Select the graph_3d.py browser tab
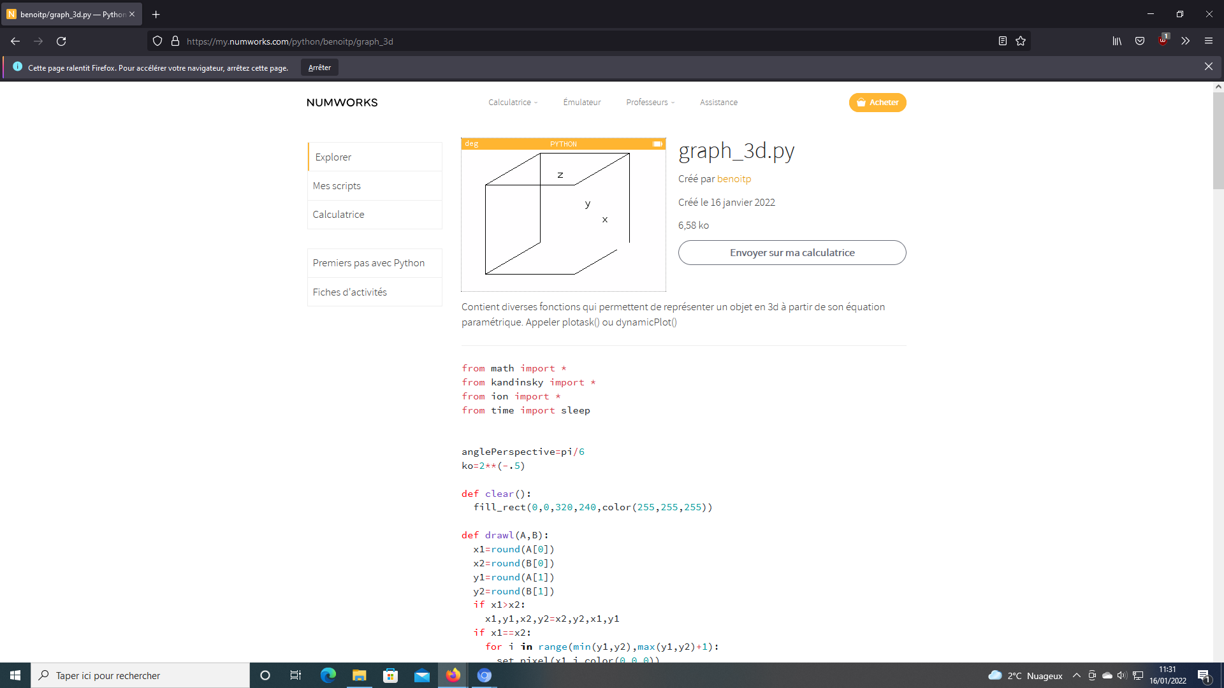 [70, 14]
